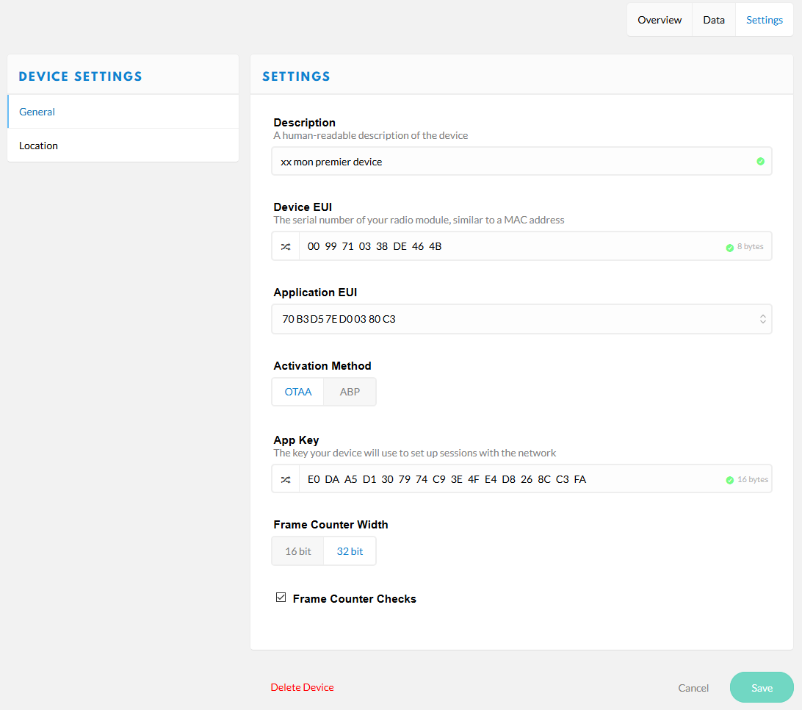Image resolution: width=802 pixels, height=710 pixels.
Task: Edit the Description text field
Action: [521, 162]
